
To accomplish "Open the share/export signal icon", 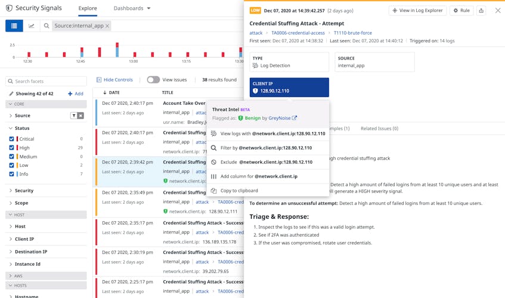I will [x=481, y=11].
